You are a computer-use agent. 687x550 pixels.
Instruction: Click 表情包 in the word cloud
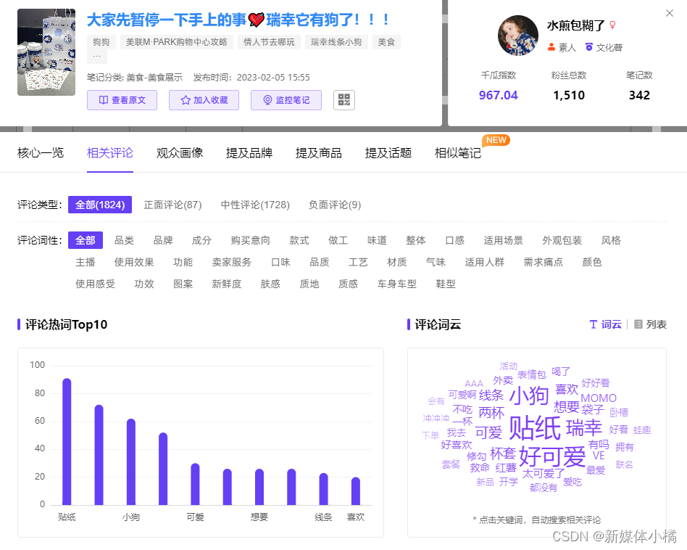pyautogui.click(x=531, y=374)
